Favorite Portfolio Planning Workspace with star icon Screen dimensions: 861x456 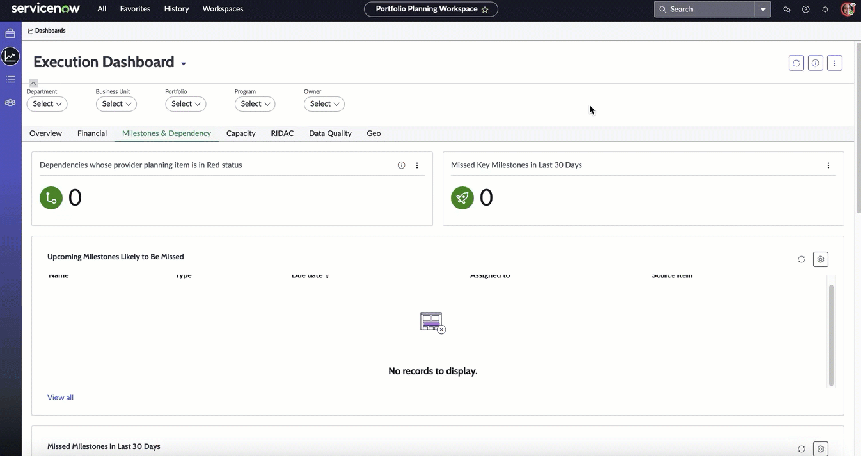click(485, 10)
